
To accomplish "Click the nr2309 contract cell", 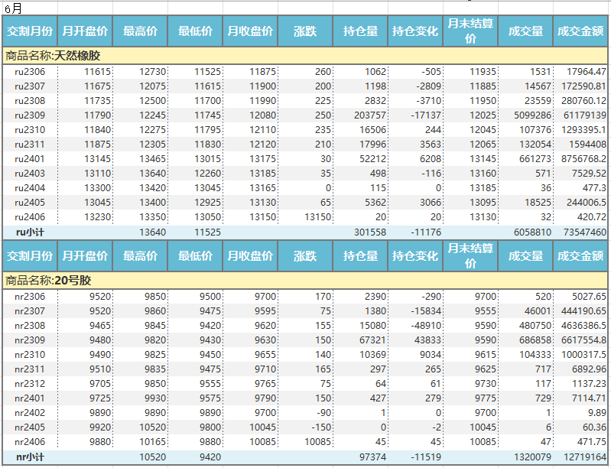I will (30, 340).
